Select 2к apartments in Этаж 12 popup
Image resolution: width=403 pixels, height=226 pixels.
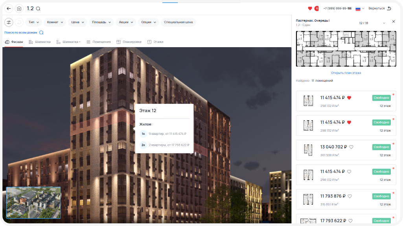tap(164, 145)
